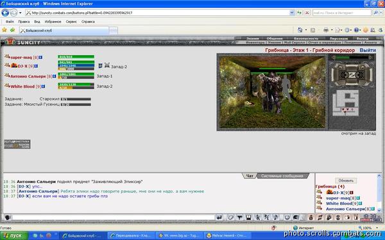Click the smiley emoticons icon
The image size is (385, 240).
coord(287,217)
